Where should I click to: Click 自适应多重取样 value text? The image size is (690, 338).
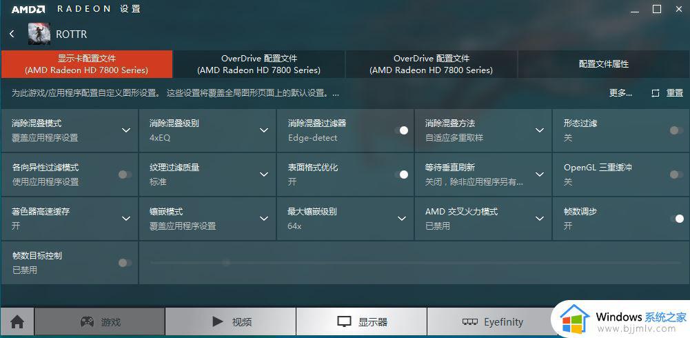454,138
